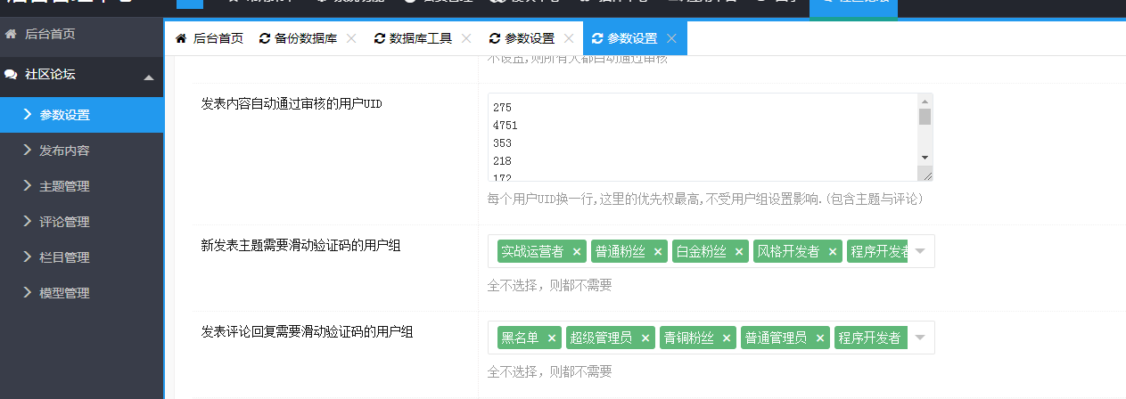
Task: Open dropdown arrow of 新发表主题 user group selector
Action: tap(921, 251)
